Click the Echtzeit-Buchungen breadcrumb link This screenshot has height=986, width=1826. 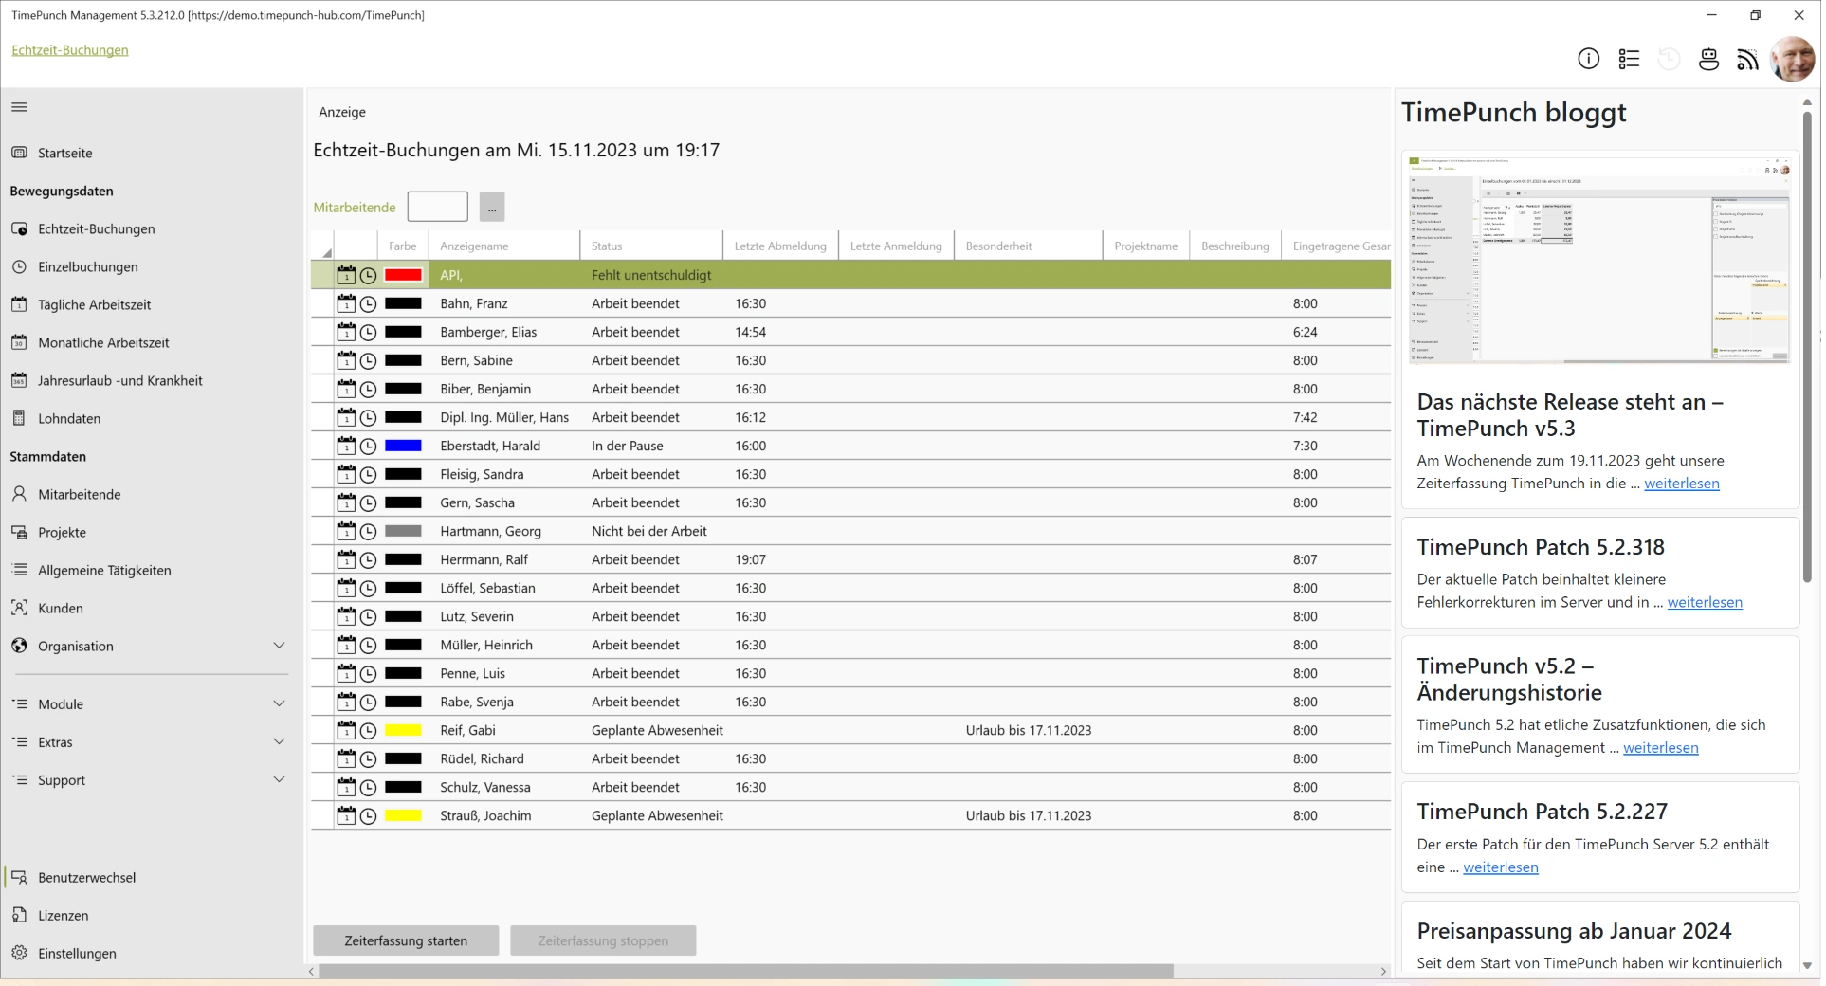coord(70,50)
